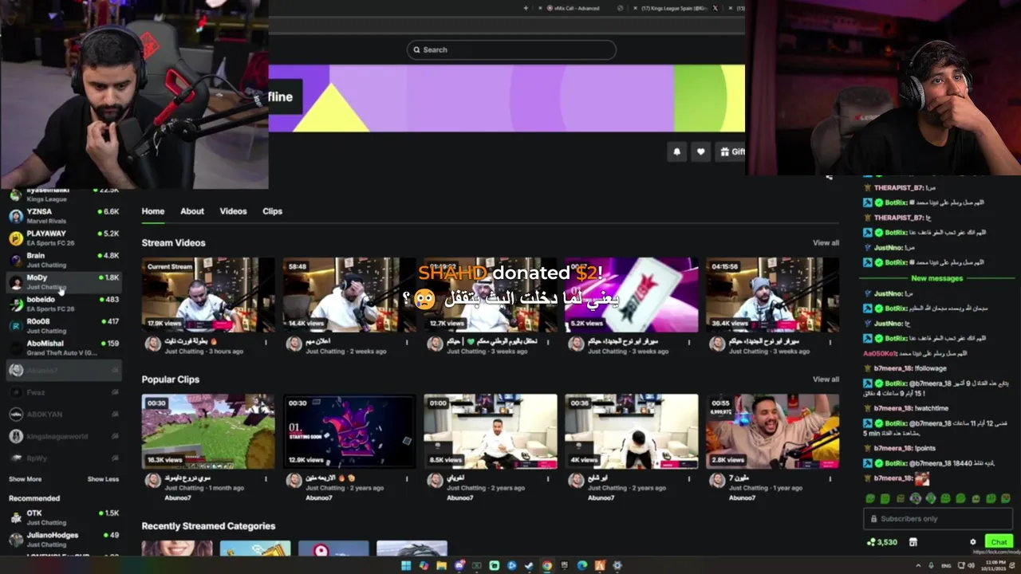Screen dimensions: 1021x574
Task: Play the 8.5K views popular clip
Action: [x=491, y=431]
